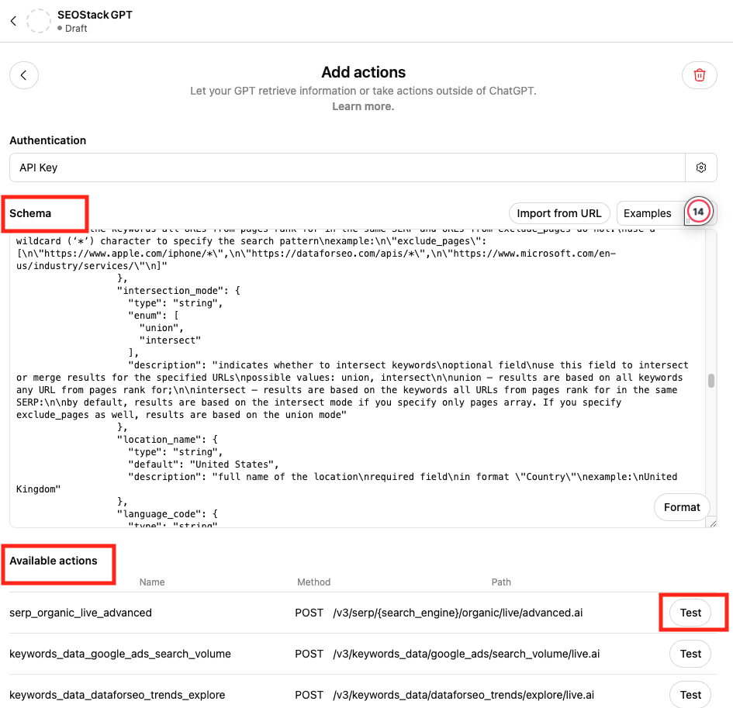733x708 pixels.
Task: Click the serp_organic_live_advanced action name
Action: point(81,613)
